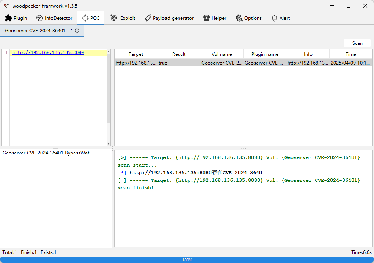
Task: Click the InfoDetector radar icon
Action: click(40, 18)
